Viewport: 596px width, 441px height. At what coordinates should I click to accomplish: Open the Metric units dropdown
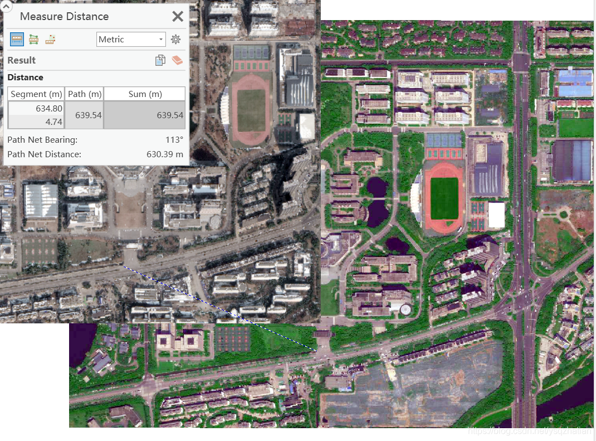[x=131, y=39]
